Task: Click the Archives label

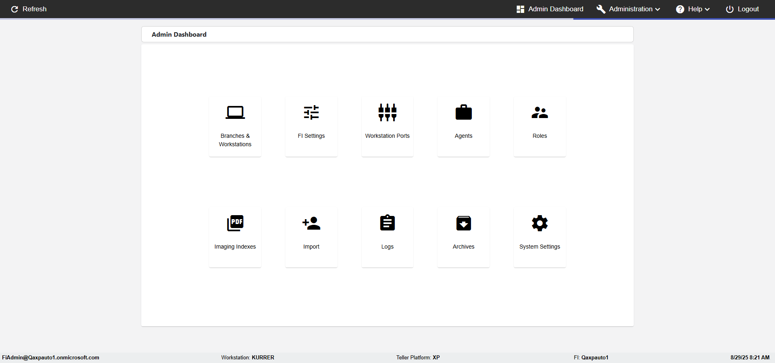Action: 463,247
